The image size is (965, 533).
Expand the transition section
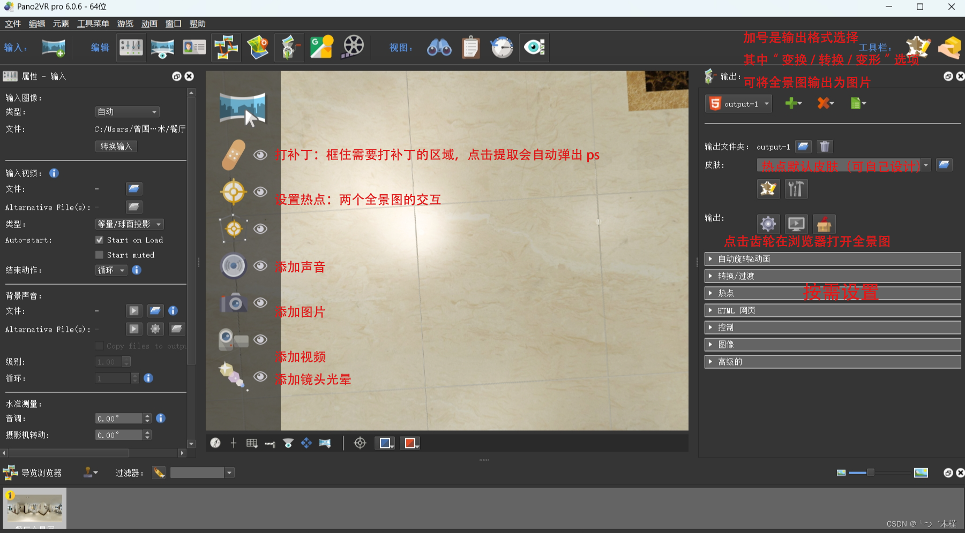click(832, 276)
